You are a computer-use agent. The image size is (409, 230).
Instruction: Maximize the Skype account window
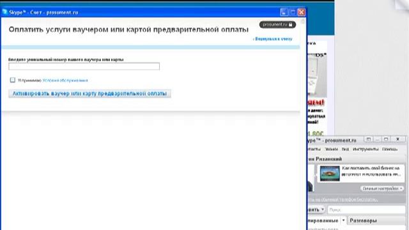293,12
